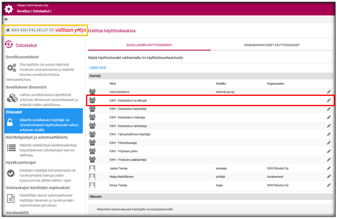Edit Administrators group with pencil icon
337x219 pixels.
[329, 92]
